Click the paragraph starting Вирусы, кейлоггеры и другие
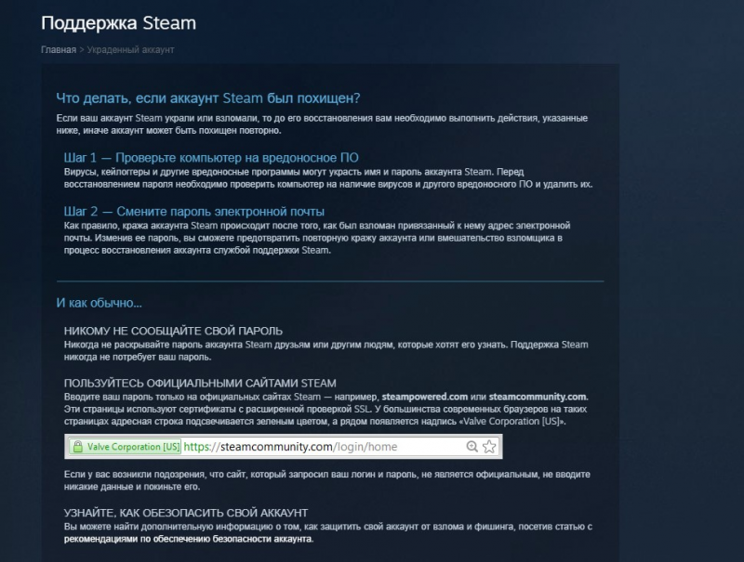The image size is (744, 562). [328, 178]
